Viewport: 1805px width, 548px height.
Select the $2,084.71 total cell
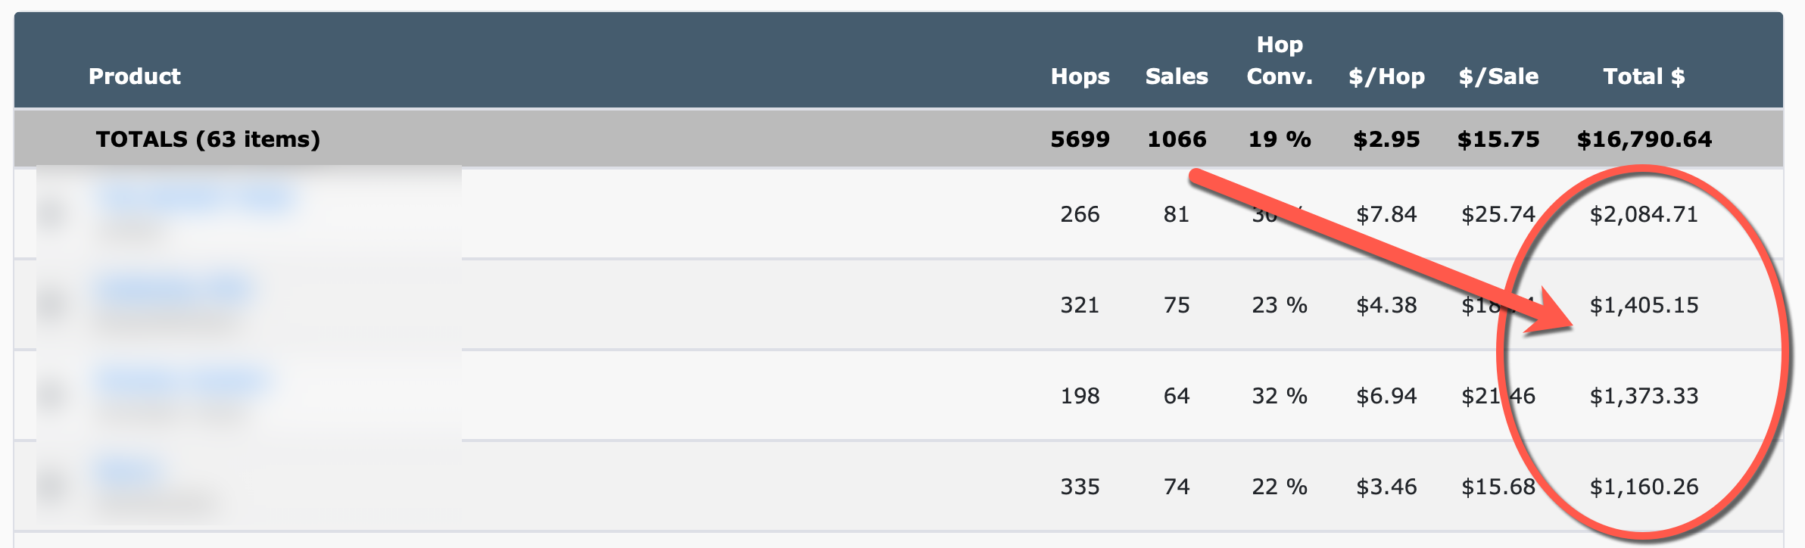(x=1644, y=214)
